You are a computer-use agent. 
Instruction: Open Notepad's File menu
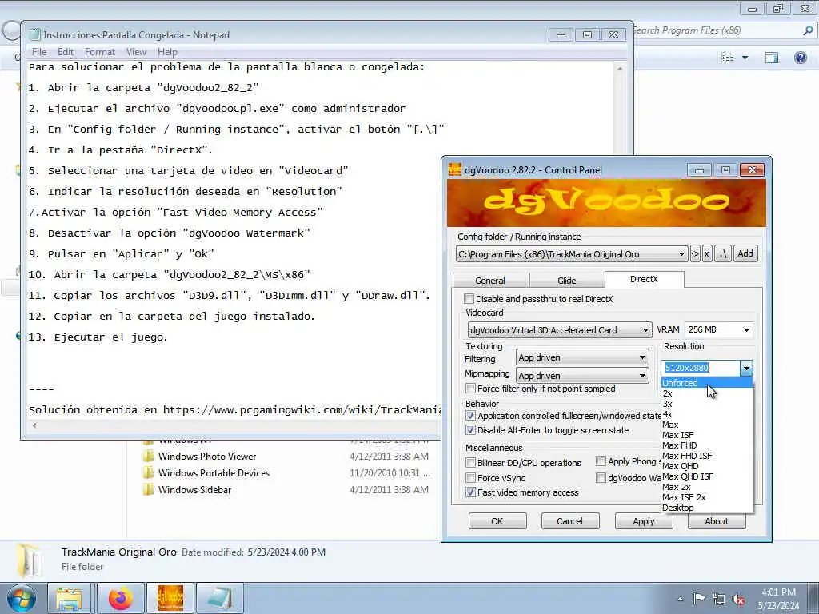click(39, 52)
